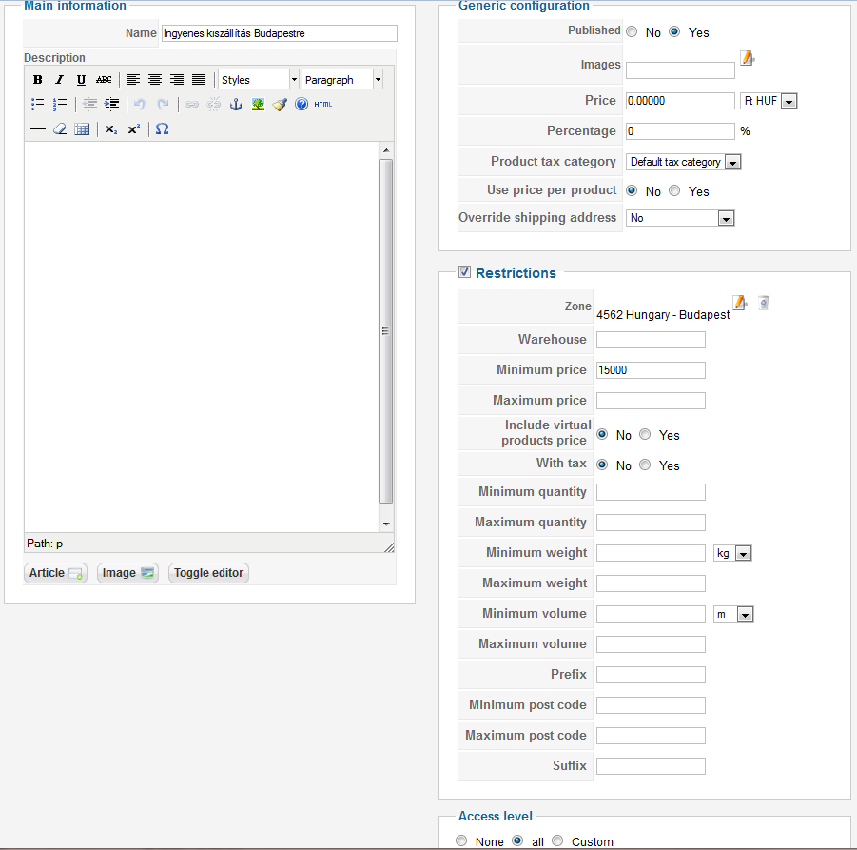857x850 pixels.
Task: Set With tax to Yes
Action: pos(645,465)
